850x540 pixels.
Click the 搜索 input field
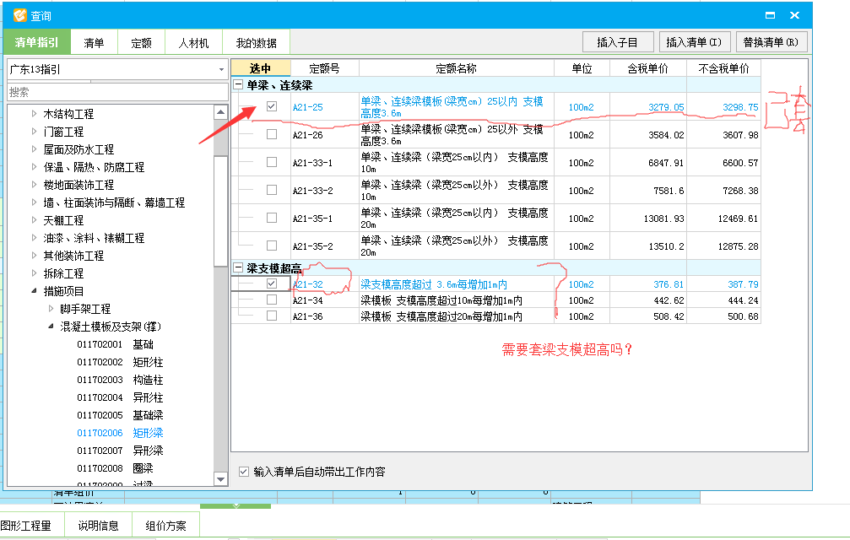coord(117,92)
